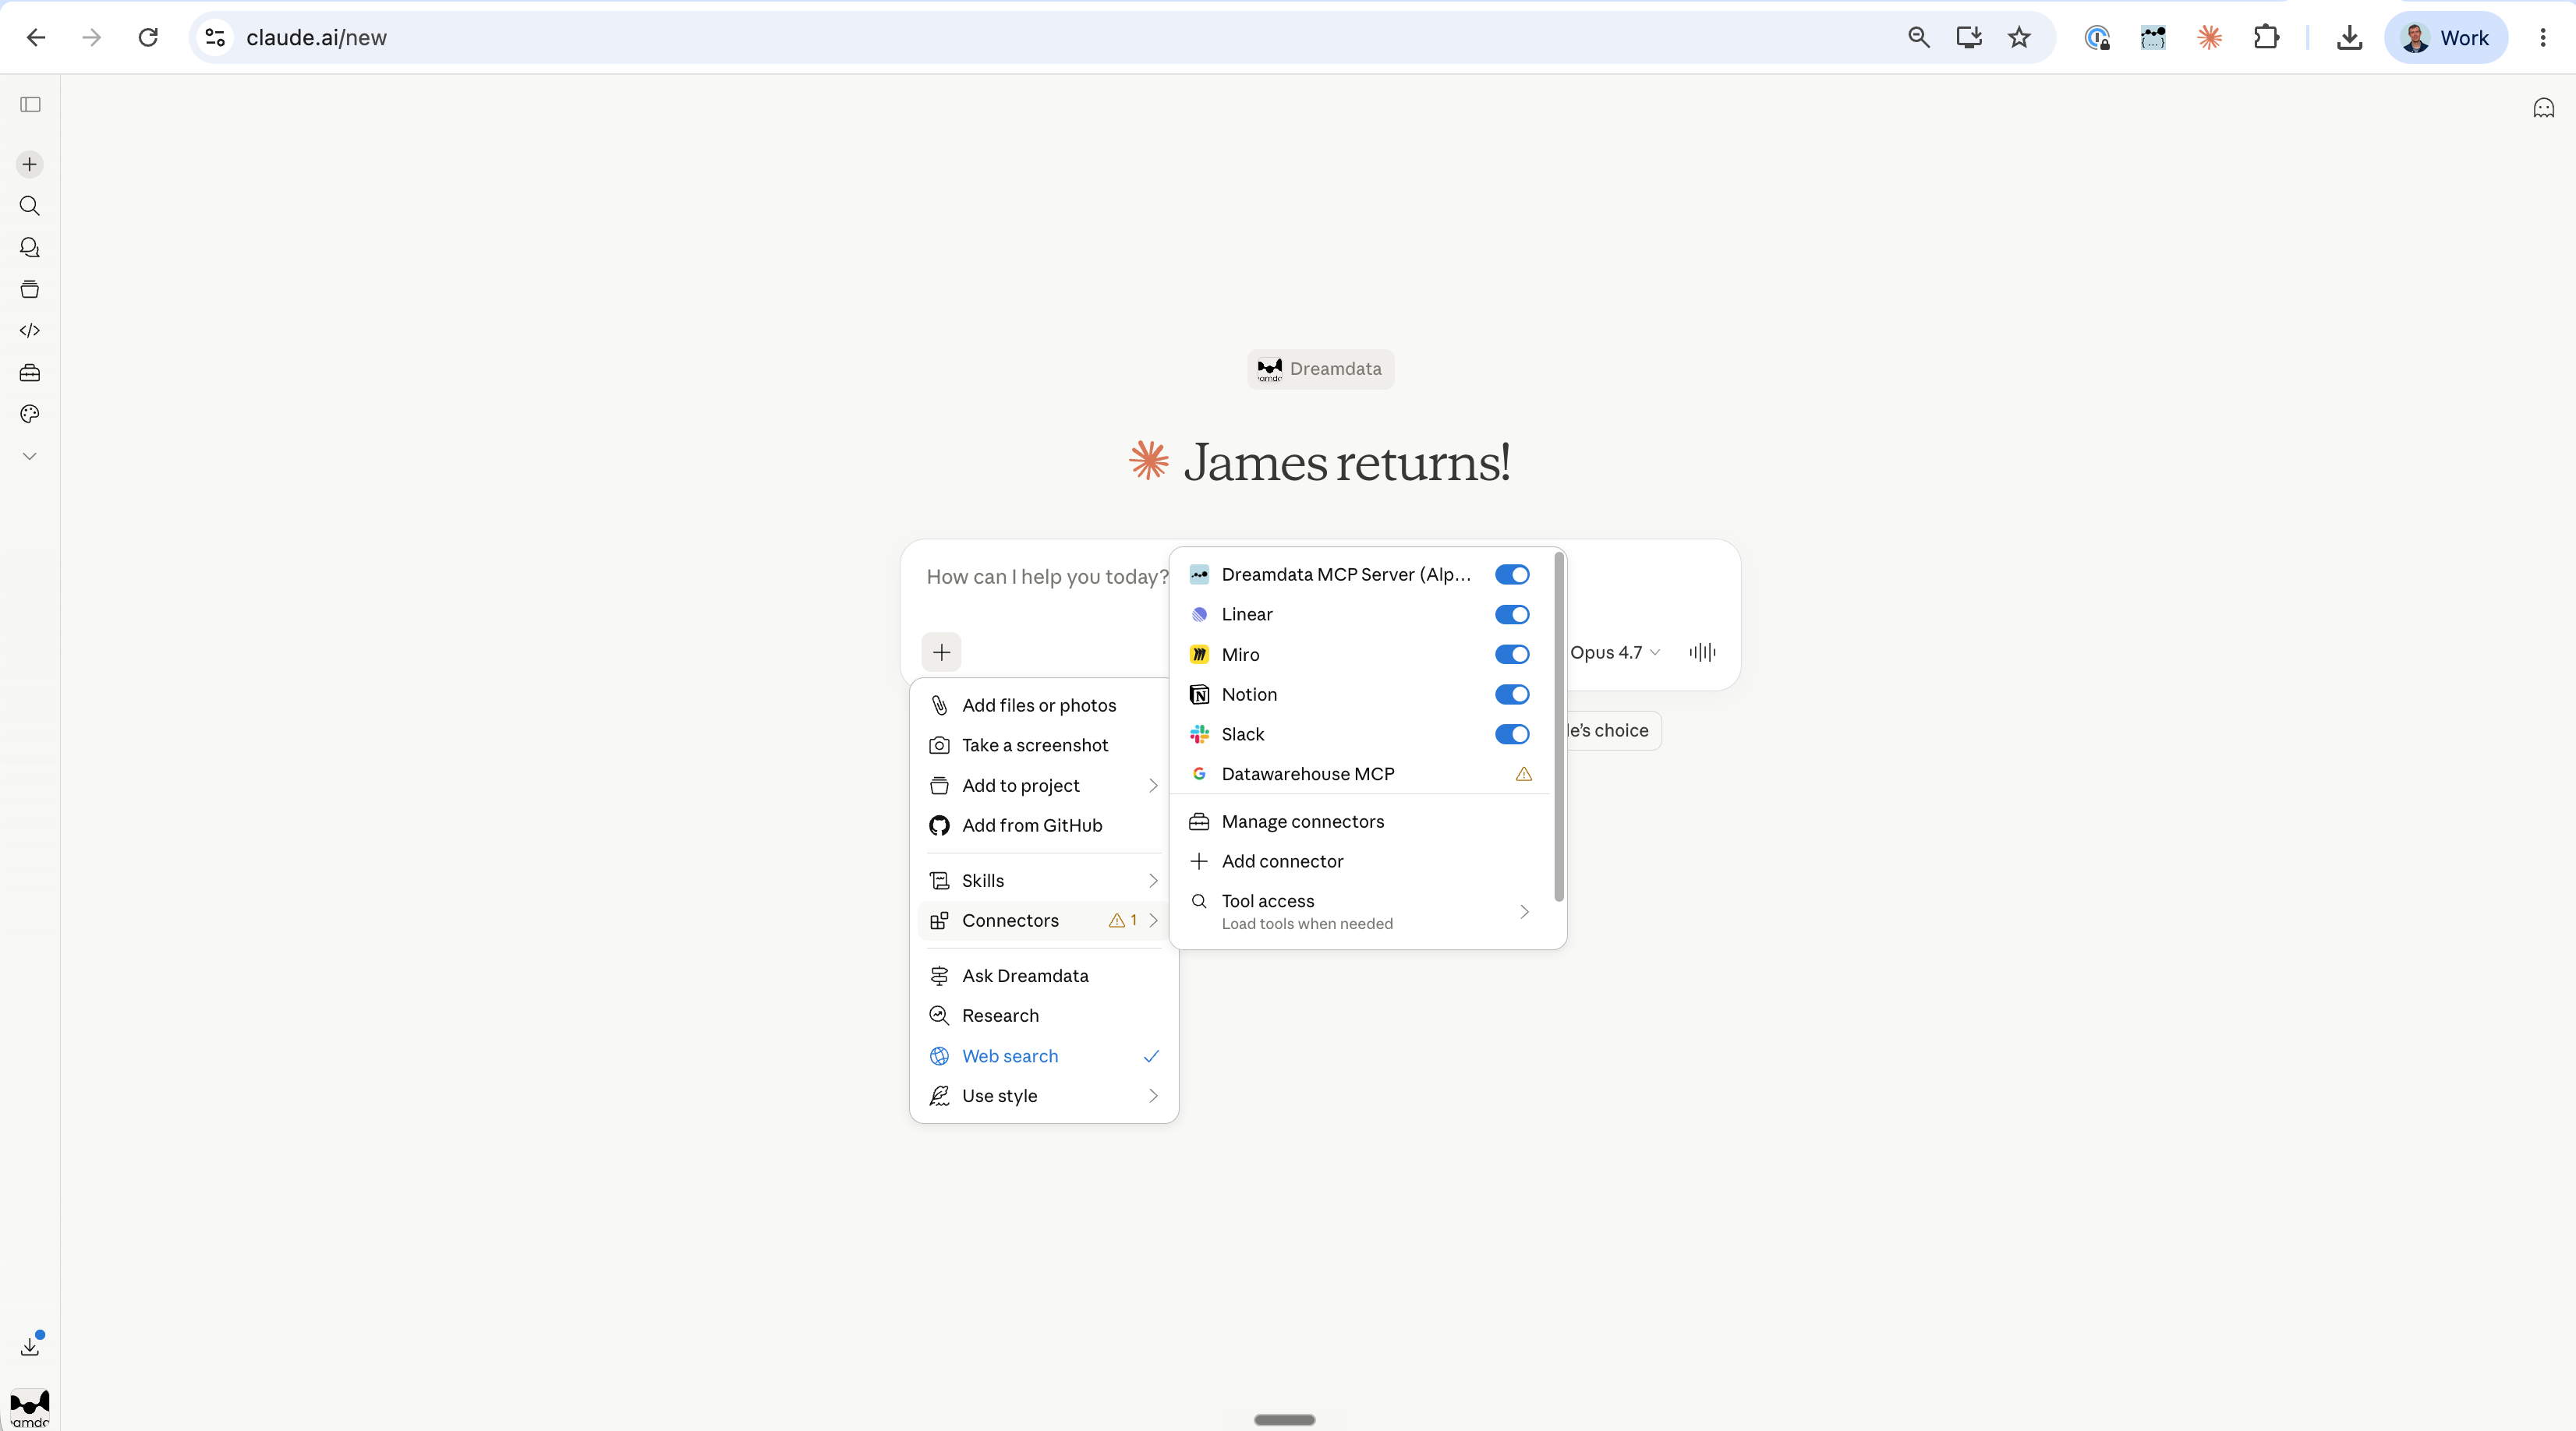Go back with browser back arrow
2576x1431 pixels.
point(36,38)
